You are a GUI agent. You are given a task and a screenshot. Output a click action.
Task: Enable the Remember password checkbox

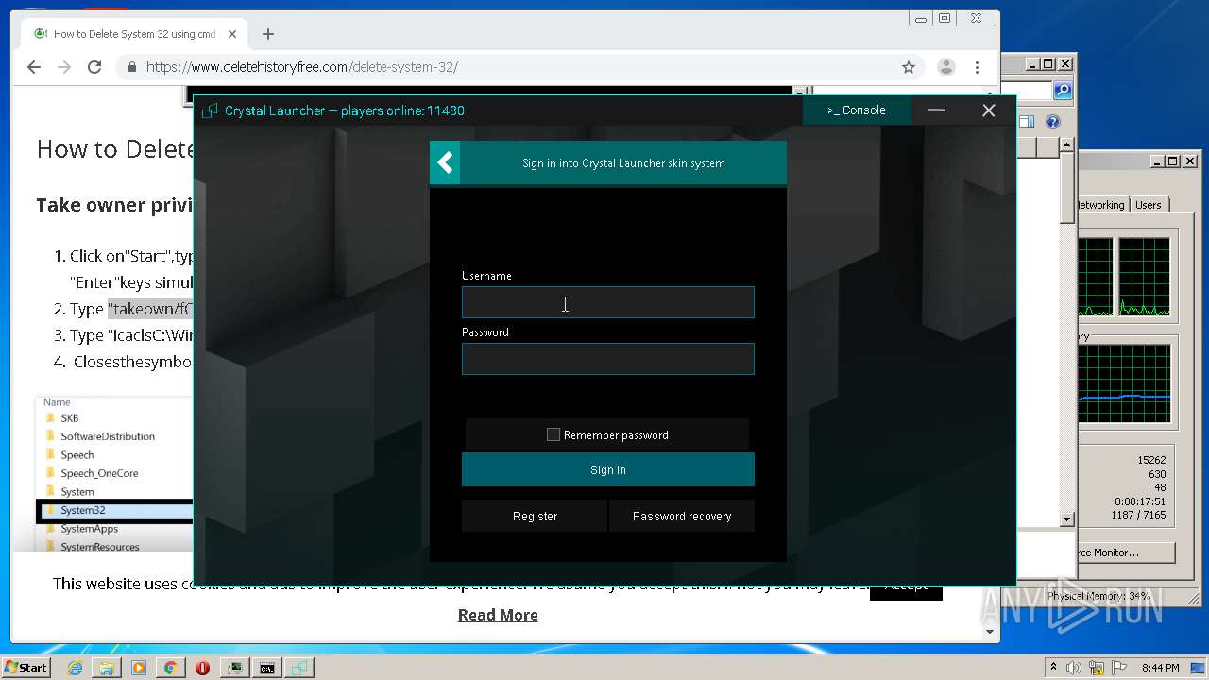click(x=553, y=434)
